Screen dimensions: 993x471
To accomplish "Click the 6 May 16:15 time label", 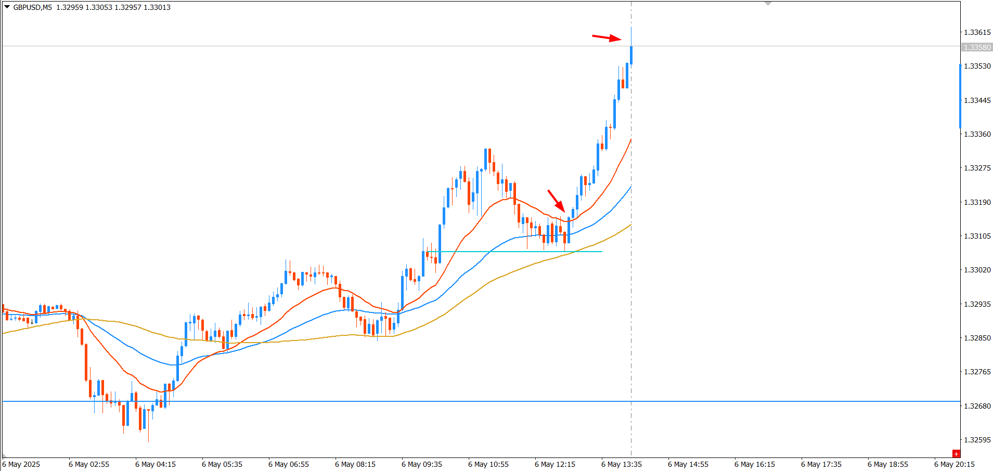I will coord(755,464).
